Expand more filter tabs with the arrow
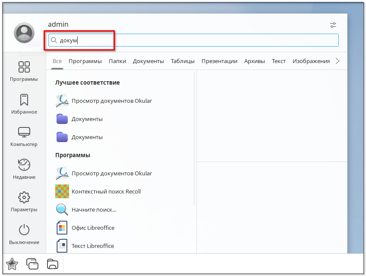 click(x=338, y=61)
